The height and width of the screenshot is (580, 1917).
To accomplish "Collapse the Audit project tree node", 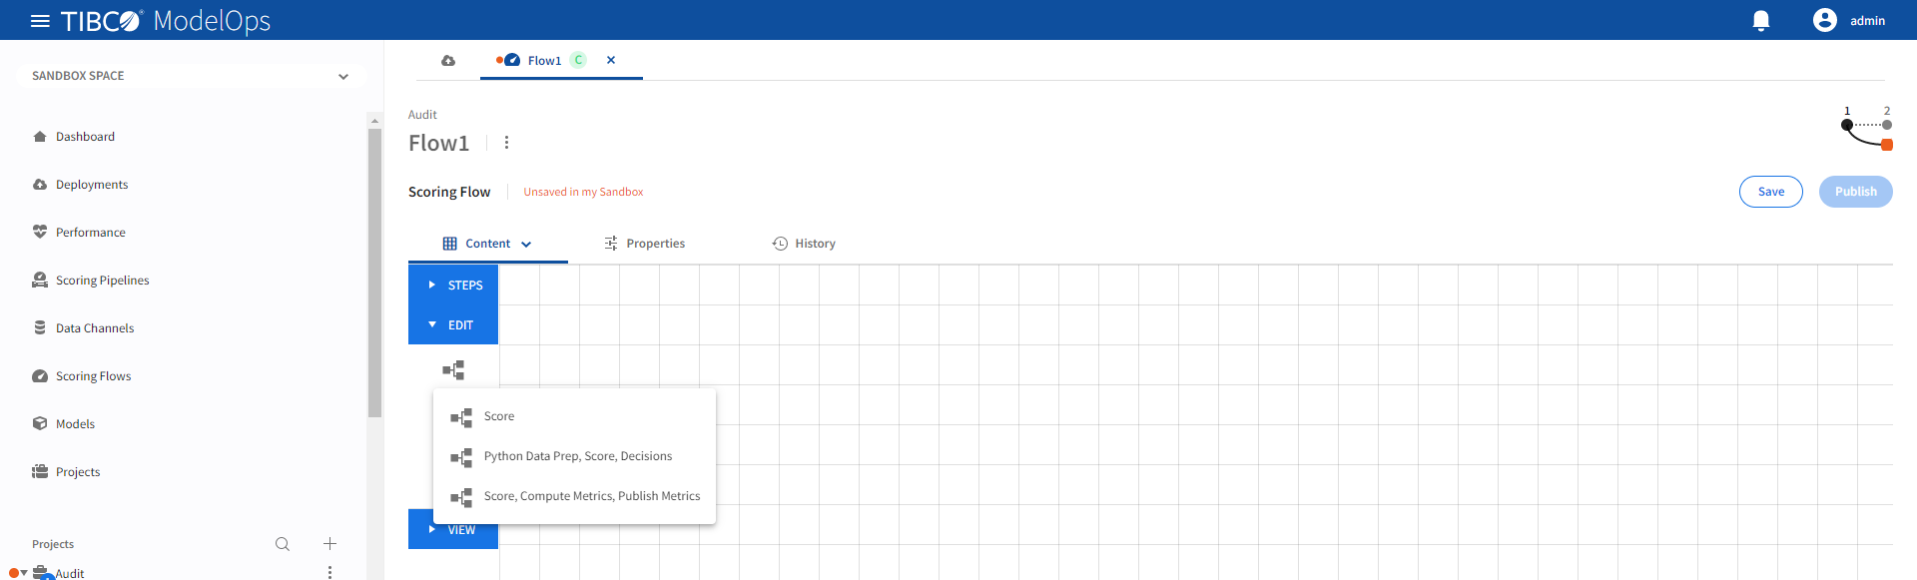I will pyautogui.click(x=24, y=573).
